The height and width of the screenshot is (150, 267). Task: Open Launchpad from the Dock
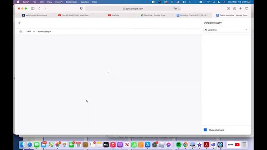click(x=64, y=145)
